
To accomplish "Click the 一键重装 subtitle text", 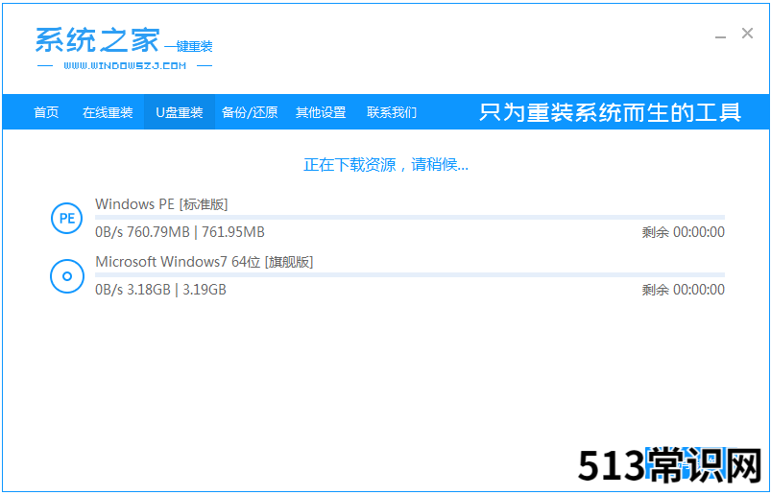I will (x=188, y=47).
